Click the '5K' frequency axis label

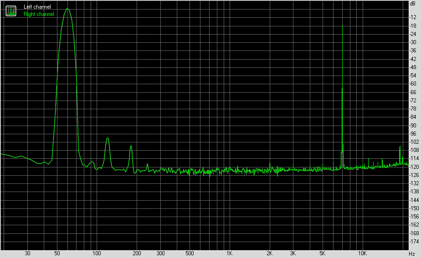(x=323, y=253)
